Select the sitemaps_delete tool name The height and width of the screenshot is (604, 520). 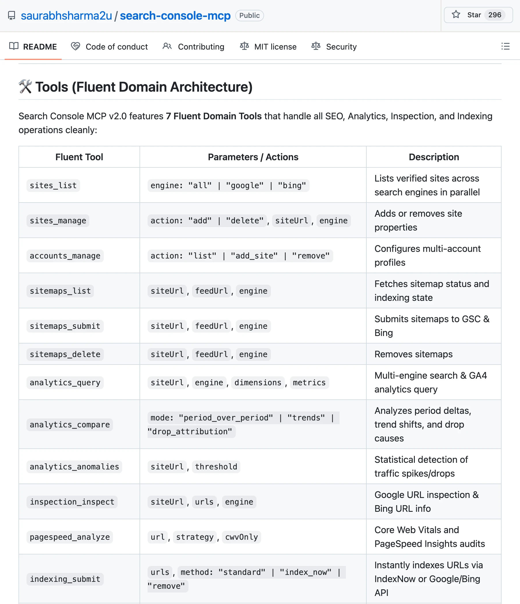(x=65, y=354)
